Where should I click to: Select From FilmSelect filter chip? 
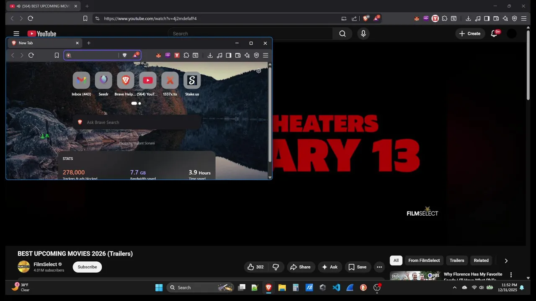tap(424, 260)
